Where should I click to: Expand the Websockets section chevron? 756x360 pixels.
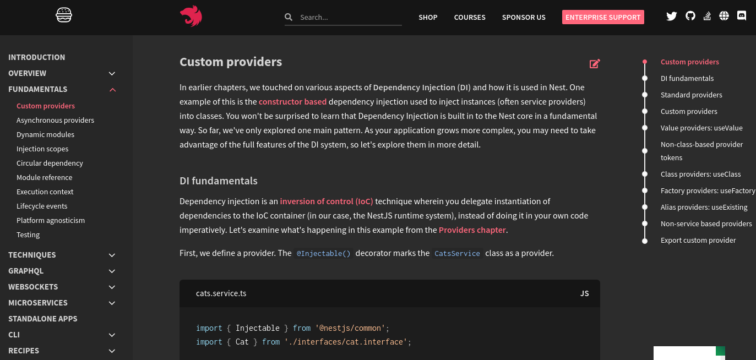(112, 287)
